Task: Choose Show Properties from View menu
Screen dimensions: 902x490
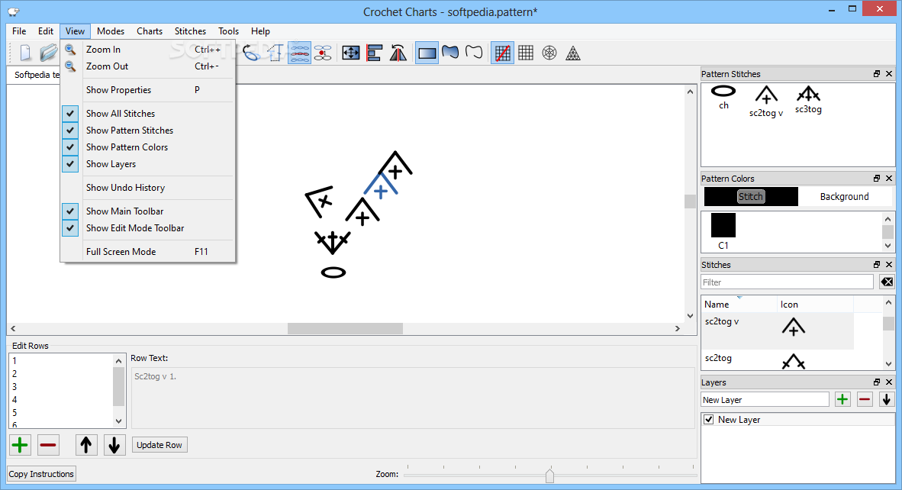Action: (x=147, y=90)
